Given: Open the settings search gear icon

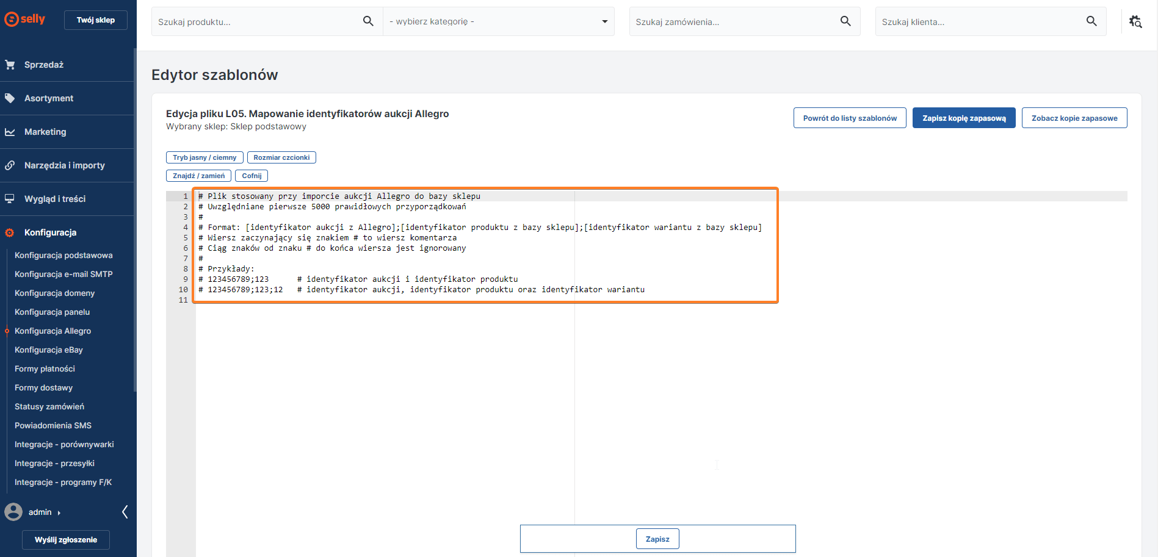Looking at the screenshot, I should pos(1135,21).
